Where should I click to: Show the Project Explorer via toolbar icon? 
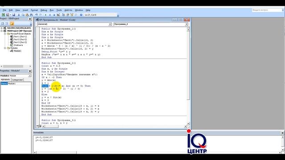(63, 15)
